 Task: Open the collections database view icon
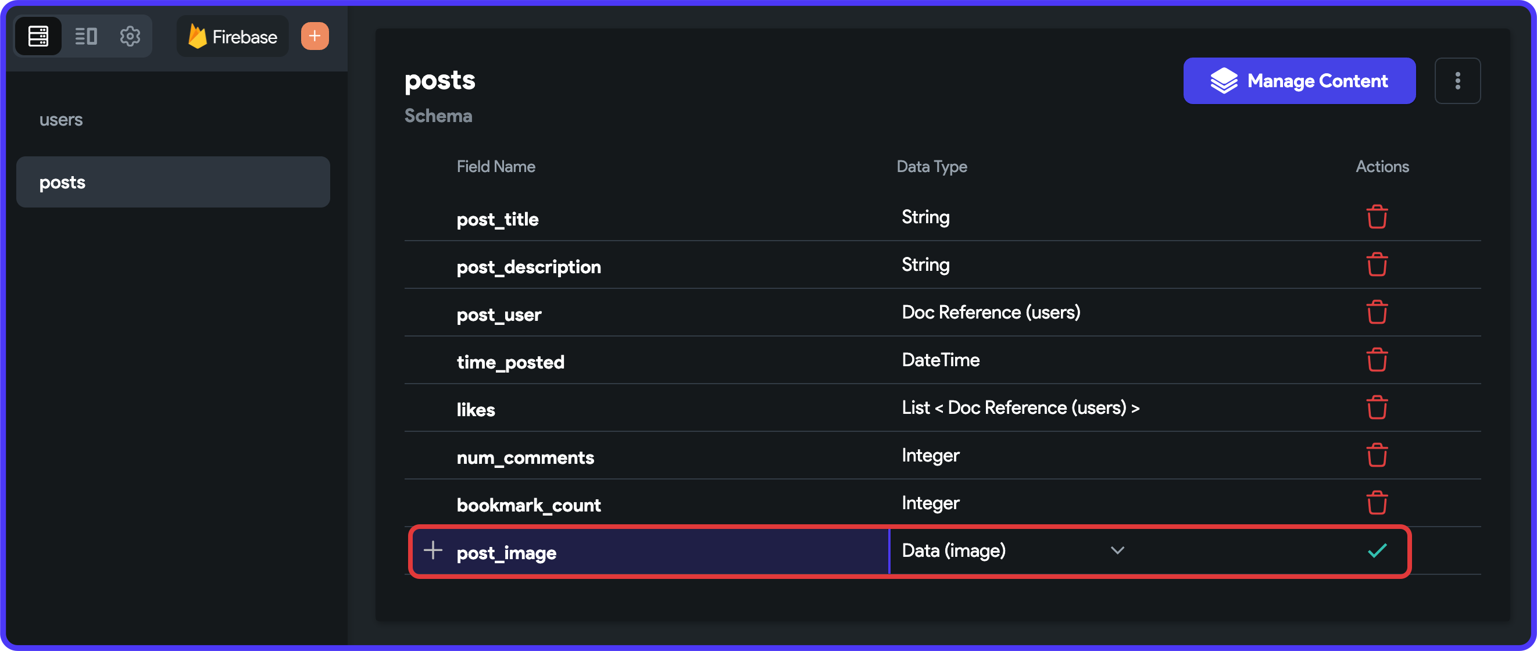[38, 37]
